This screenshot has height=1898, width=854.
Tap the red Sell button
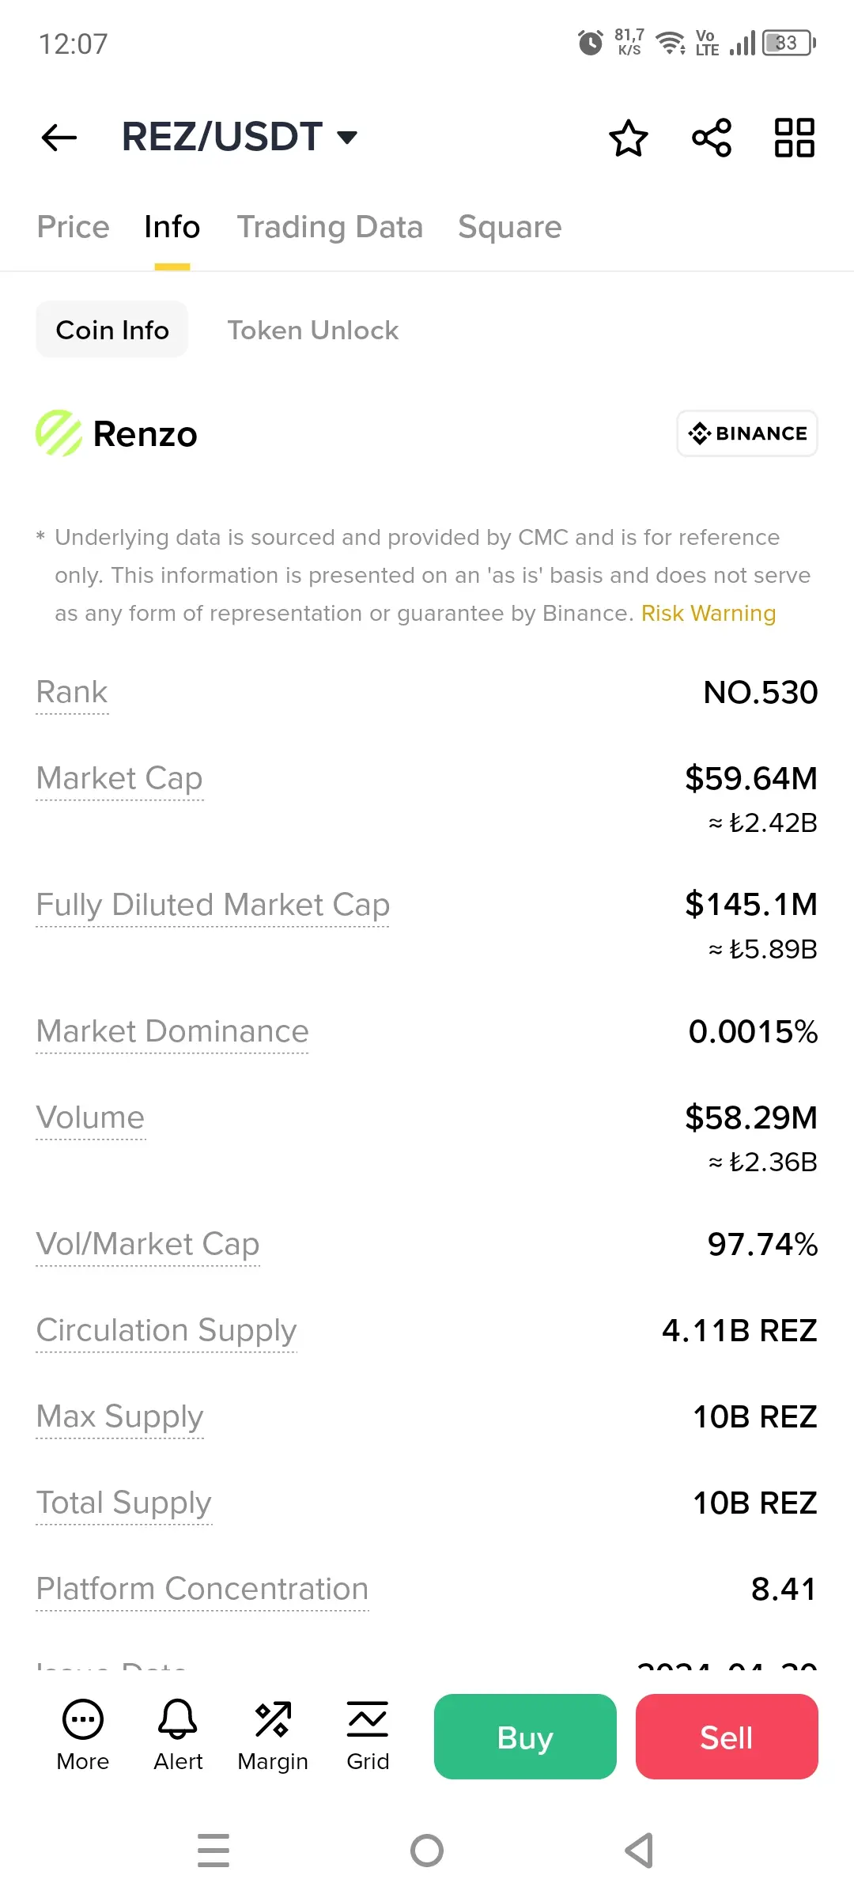[727, 1737]
